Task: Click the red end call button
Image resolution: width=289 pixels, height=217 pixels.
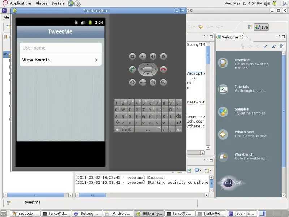Action: (163, 69)
